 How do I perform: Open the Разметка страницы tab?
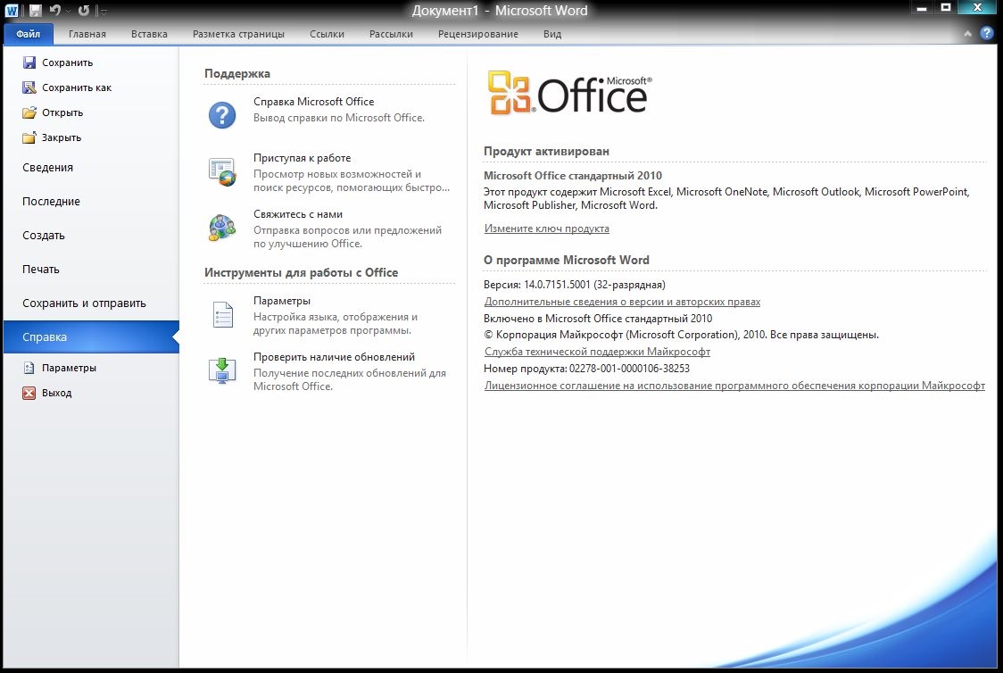point(238,34)
